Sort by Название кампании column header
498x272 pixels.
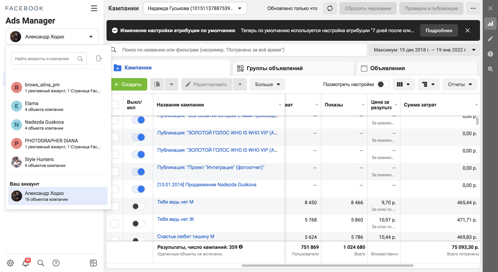coord(219,105)
